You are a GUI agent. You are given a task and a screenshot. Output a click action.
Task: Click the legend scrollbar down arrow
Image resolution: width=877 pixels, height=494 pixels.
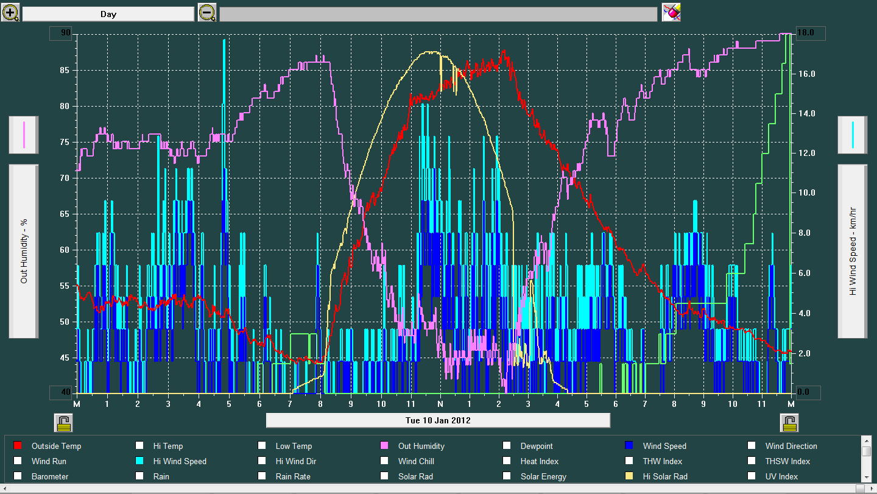tap(866, 478)
